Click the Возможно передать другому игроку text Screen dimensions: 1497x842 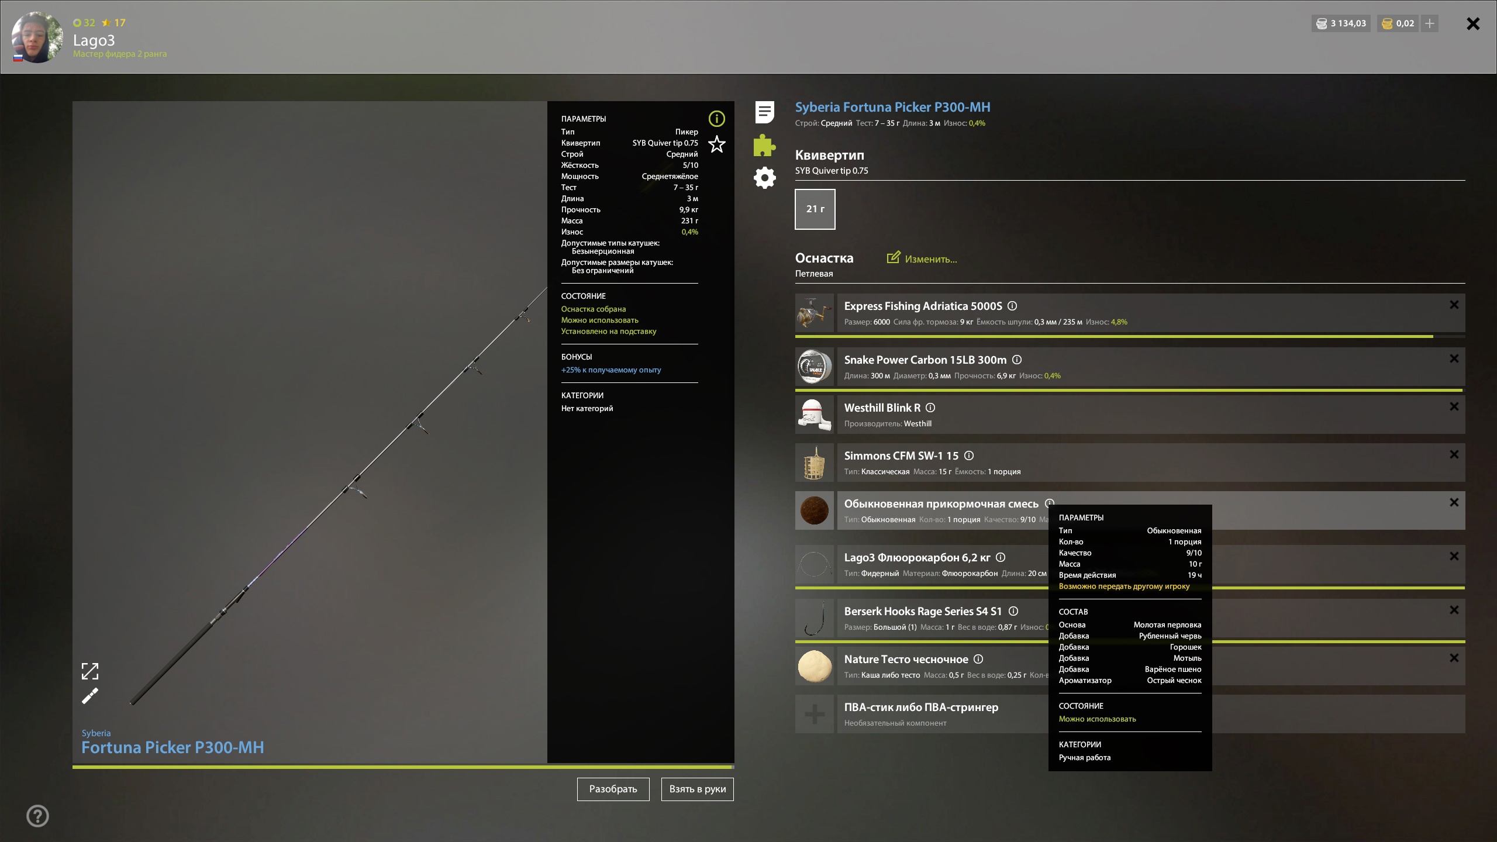point(1124,586)
